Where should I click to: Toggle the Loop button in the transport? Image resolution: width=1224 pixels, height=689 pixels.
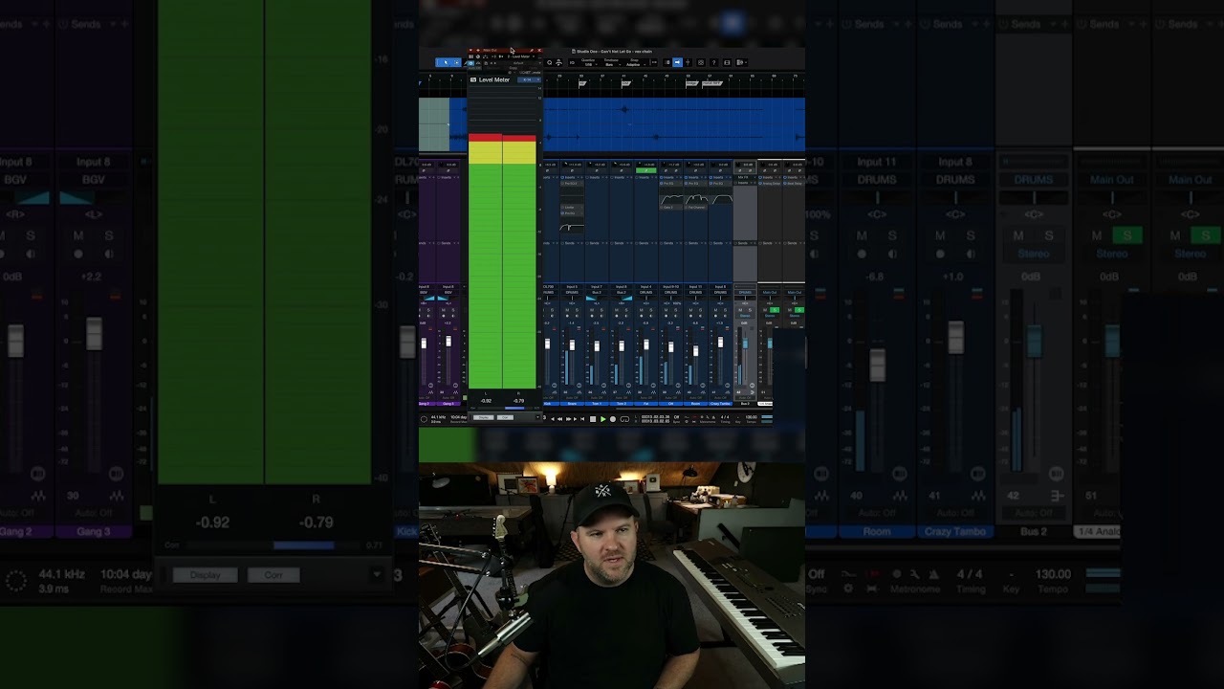point(624,419)
